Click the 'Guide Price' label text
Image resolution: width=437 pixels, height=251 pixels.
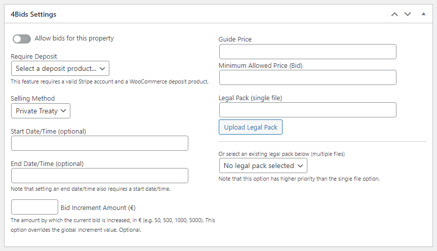(235, 39)
